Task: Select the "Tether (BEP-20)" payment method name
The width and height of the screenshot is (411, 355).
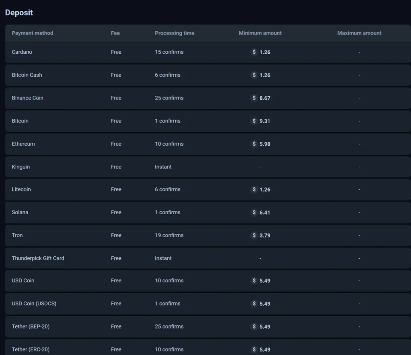Action: point(31,327)
